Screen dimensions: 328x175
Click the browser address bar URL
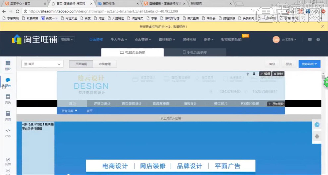(103, 11)
